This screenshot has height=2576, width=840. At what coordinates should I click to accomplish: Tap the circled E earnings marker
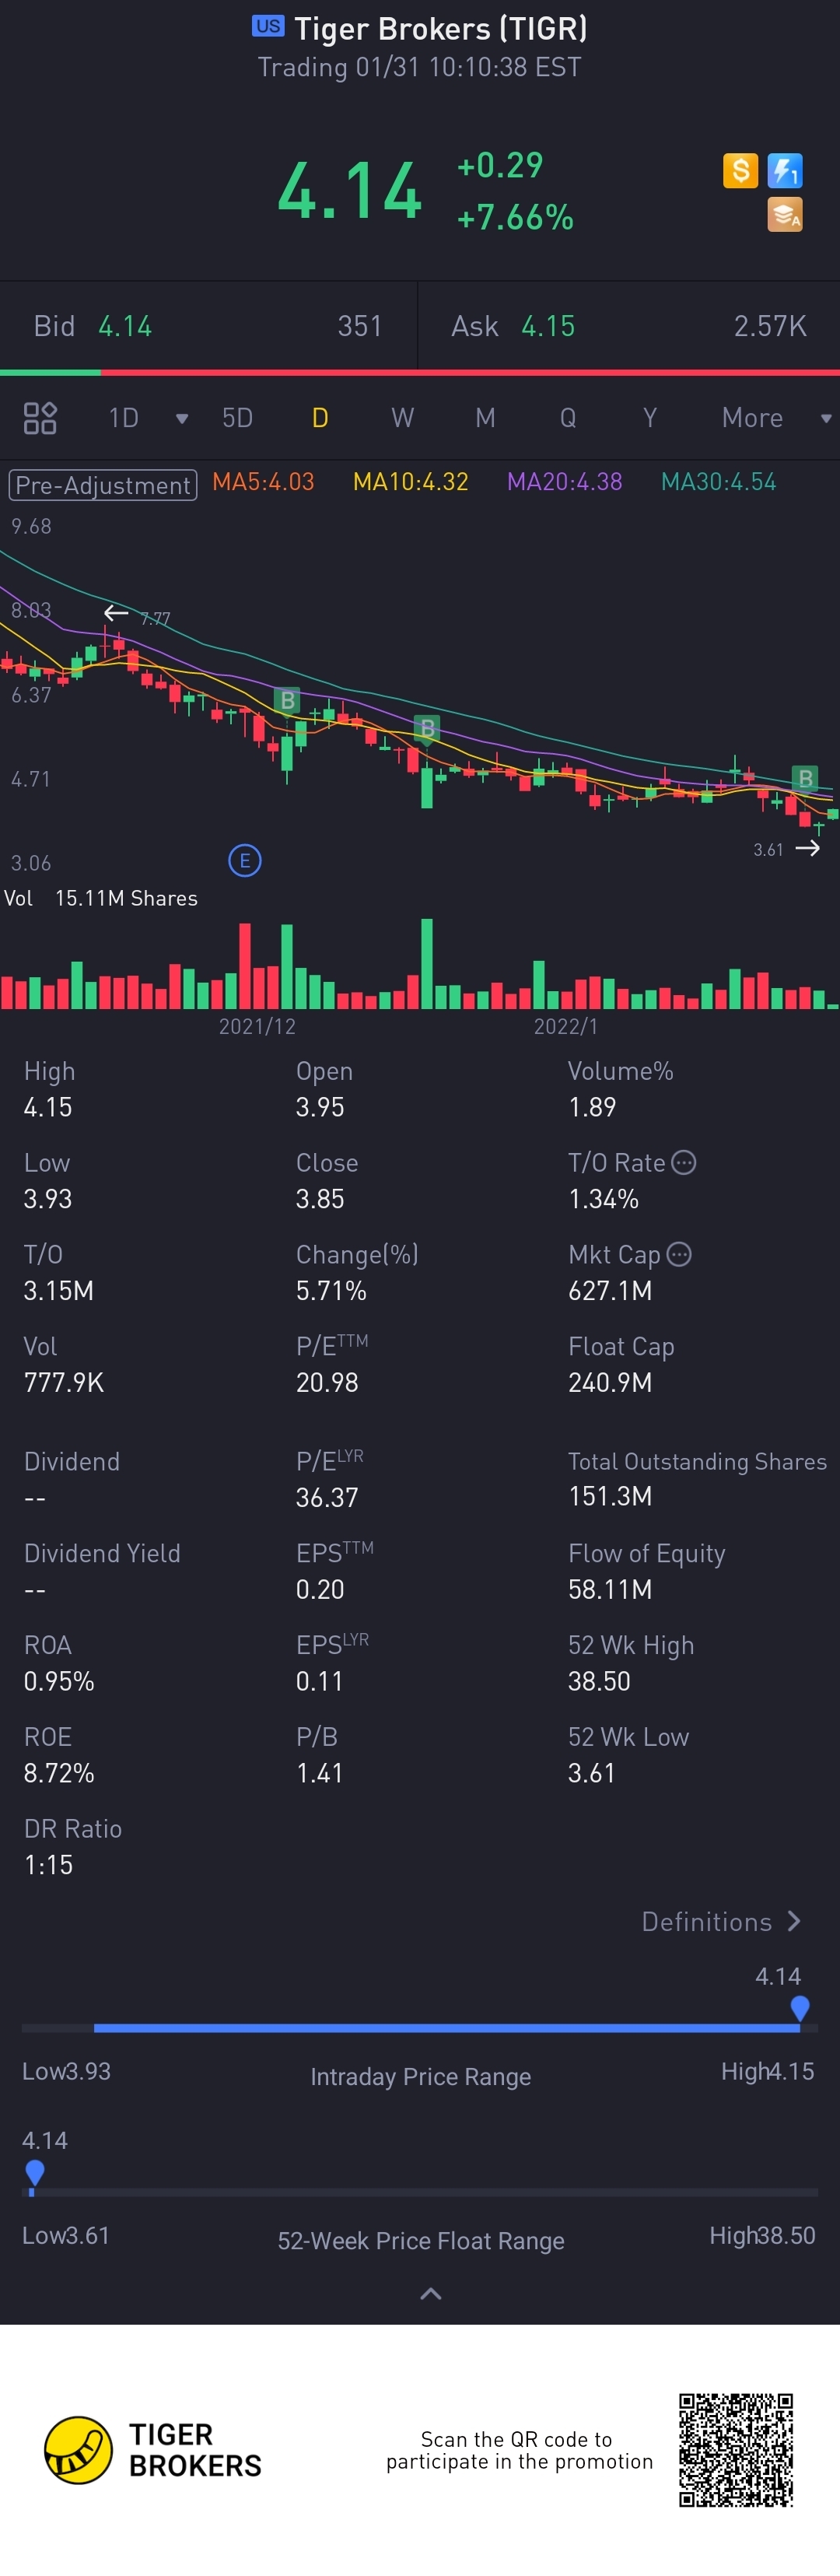[245, 860]
